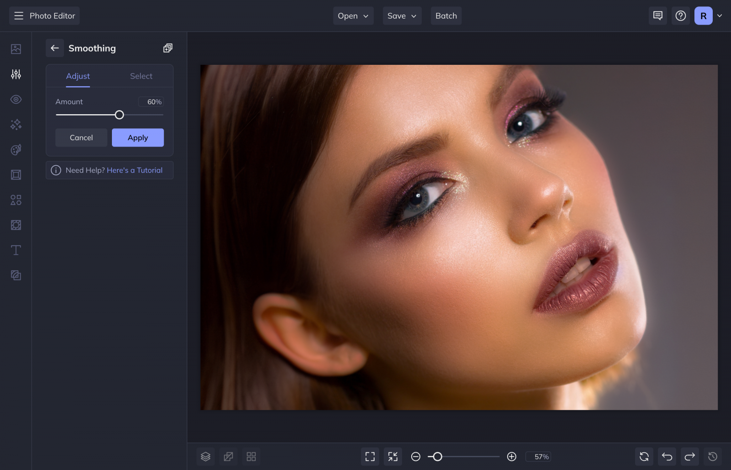Toggle fit image to screen
This screenshot has width=731, height=470.
[392, 456]
